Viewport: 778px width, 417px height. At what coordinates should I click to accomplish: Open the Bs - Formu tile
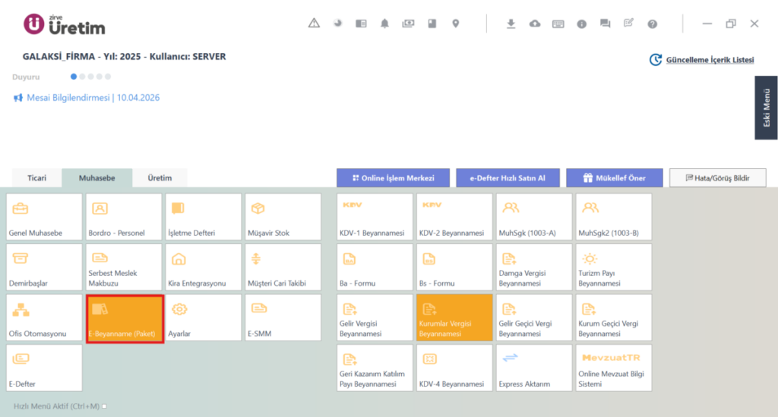(454, 267)
